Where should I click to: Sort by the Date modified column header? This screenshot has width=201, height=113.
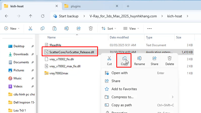point(119,37)
